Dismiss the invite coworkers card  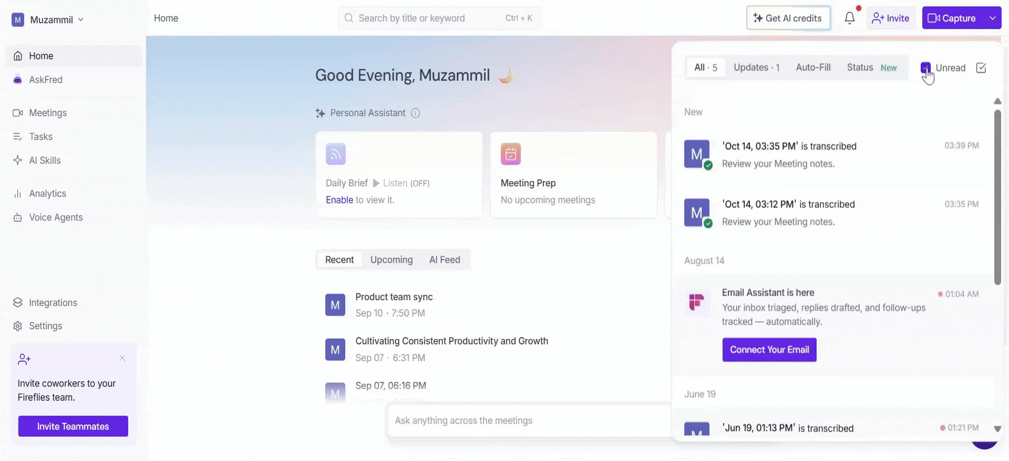[122, 358]
